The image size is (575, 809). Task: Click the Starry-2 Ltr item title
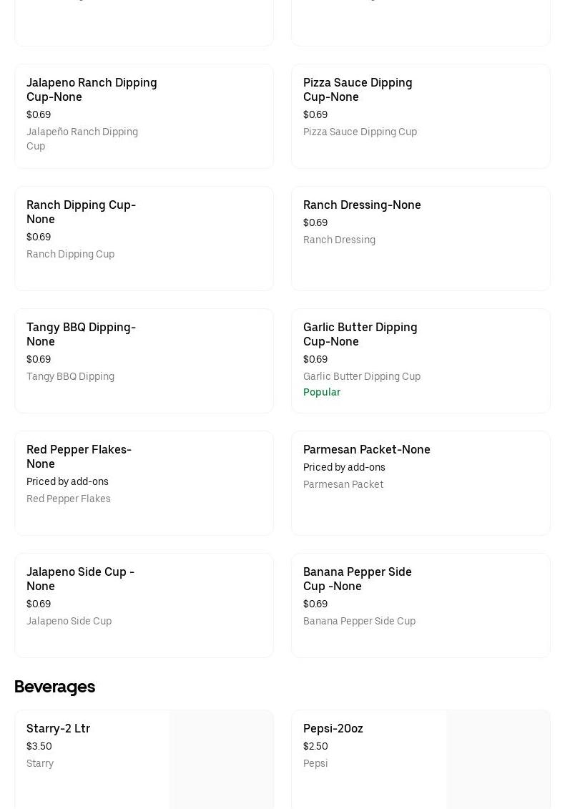58,728
